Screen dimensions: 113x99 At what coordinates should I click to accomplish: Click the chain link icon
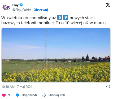point(44,95)
